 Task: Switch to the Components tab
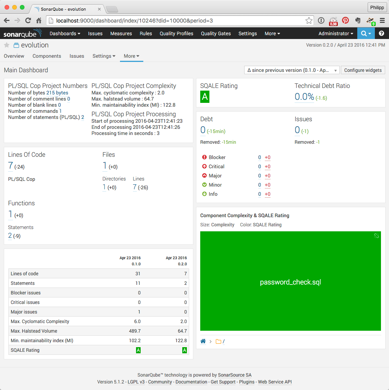pos(47,56)
